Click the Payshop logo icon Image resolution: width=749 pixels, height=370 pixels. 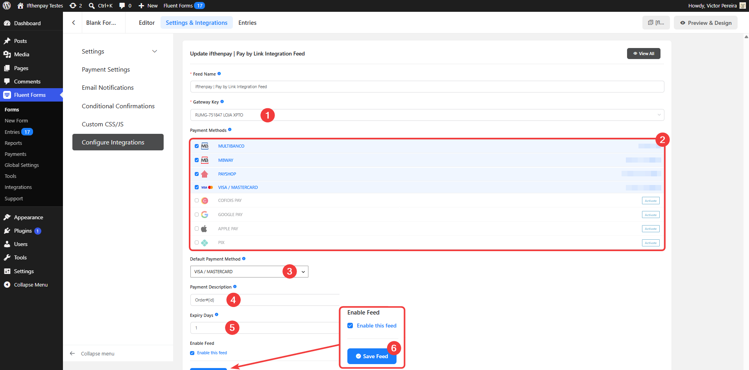[x=205, y=174]
